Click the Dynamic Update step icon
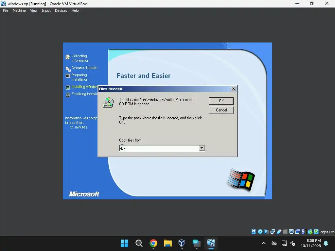This screenshot has height=251, width=335. point(68,69)
